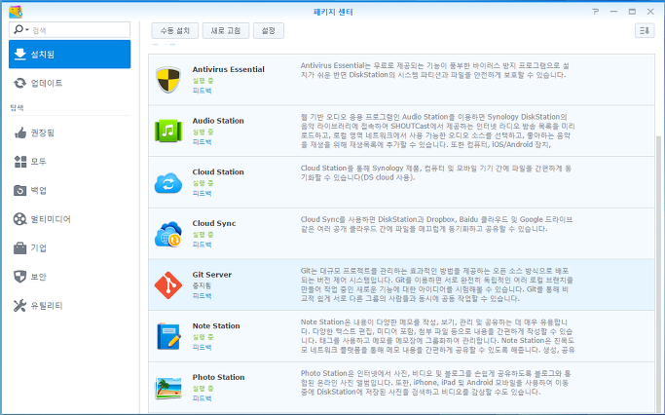The width and height of the screenshot is (665, 415).
Task: Click the Photo Station beach picture icon
Action: [x=168, y=388]
